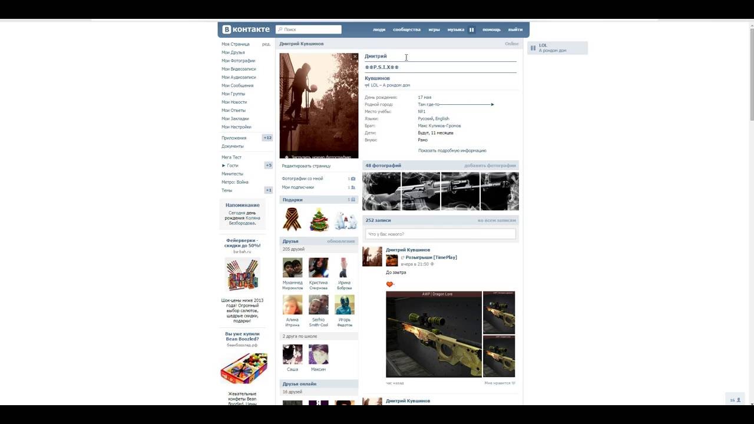This screenshot has width=754, height=424.
Task: Click ред. next to Моя Страница
Action: [266, 44]
